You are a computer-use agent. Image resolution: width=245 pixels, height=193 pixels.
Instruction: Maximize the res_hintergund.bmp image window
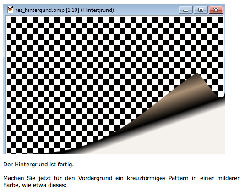pos(201,10)
